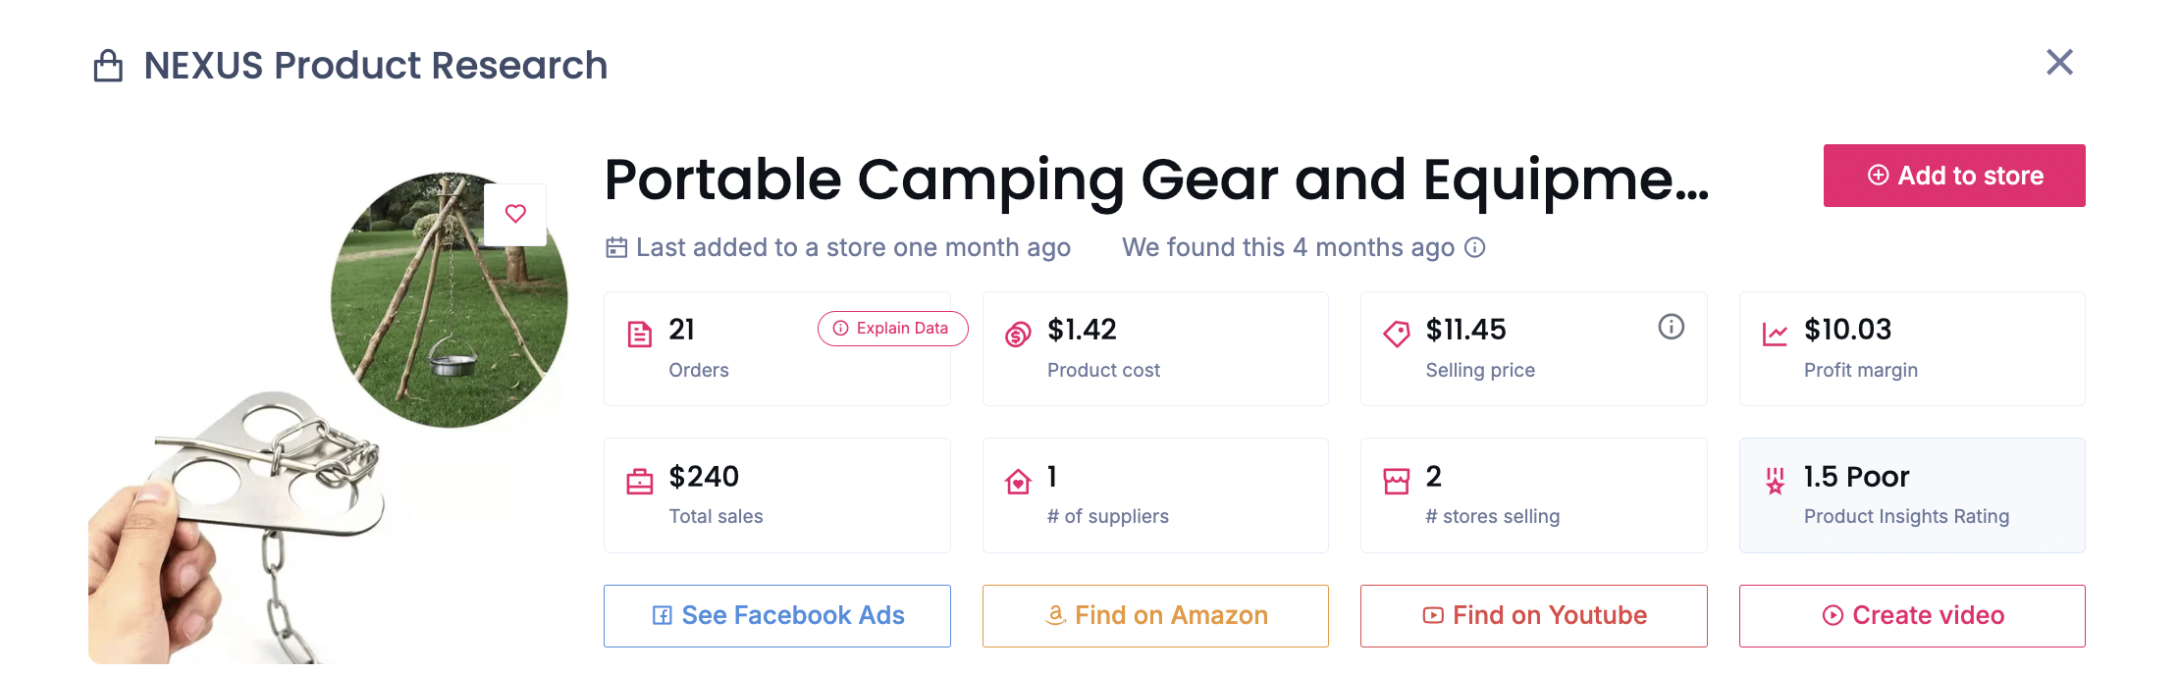Image resolution: width=2179 pixels, height=673 pixels.
Task: Click the calendar icon near Last added text
Action: pos(615,247)
